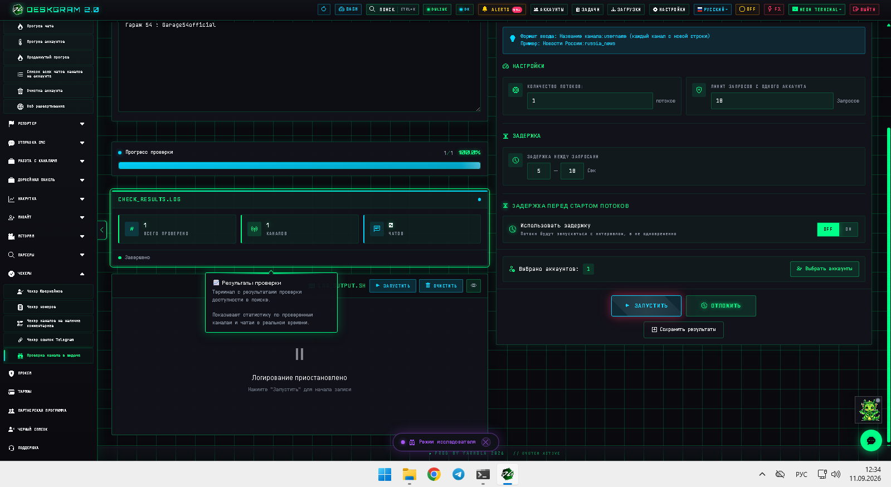
Task: Click the ONLINE status indicator
Action: (x=437, y=9)
